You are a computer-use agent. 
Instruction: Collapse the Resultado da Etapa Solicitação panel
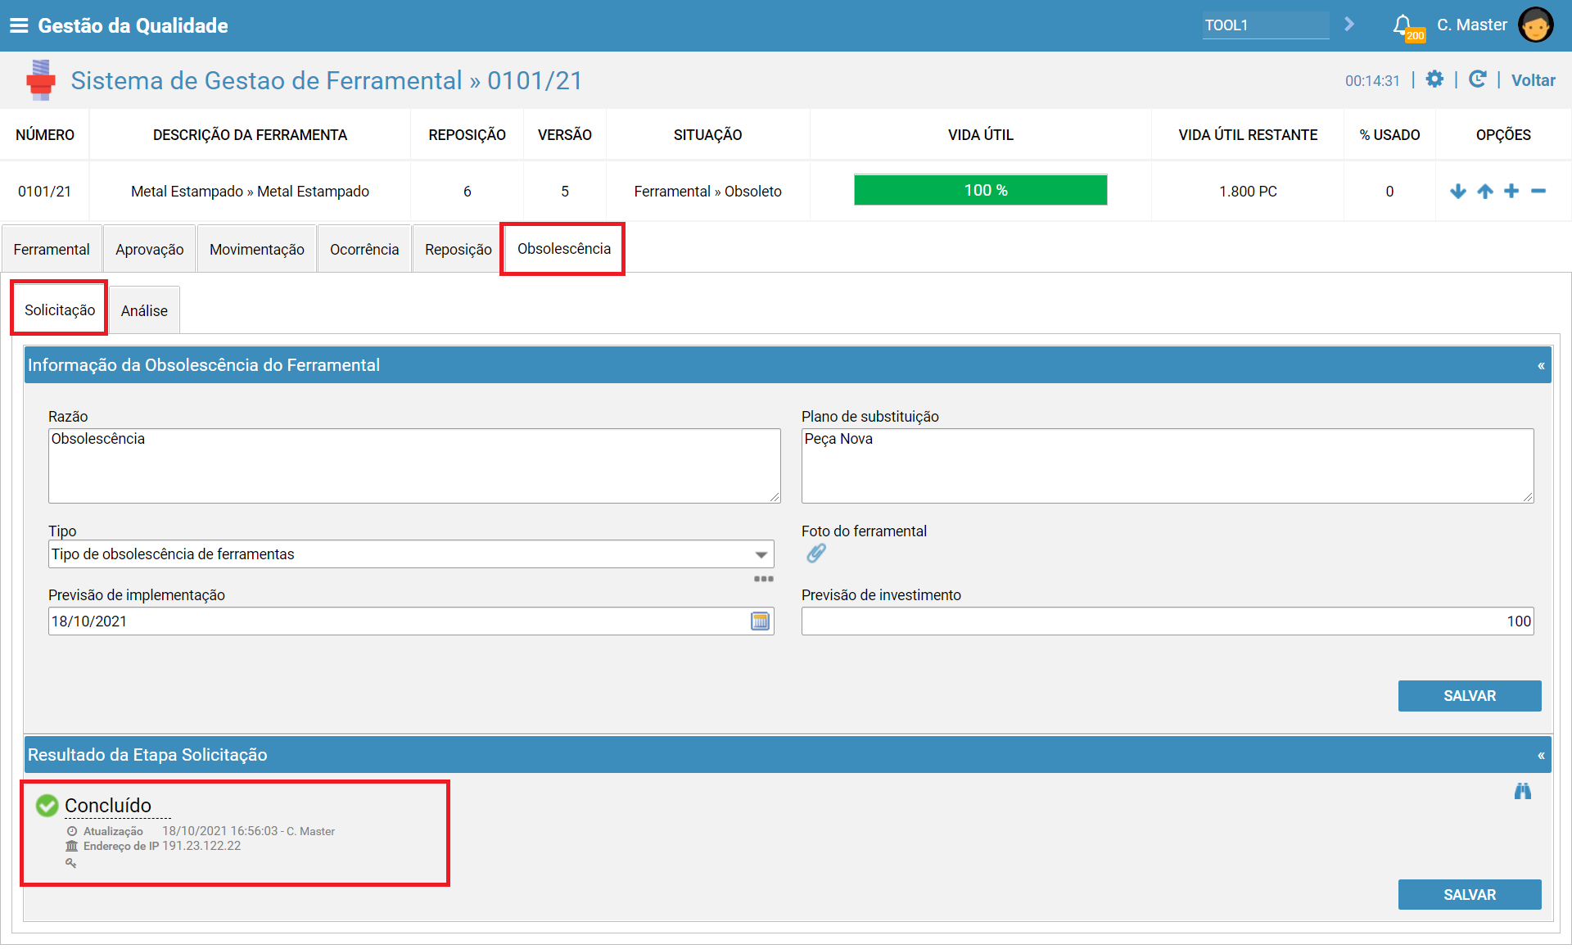point(1541,756)
